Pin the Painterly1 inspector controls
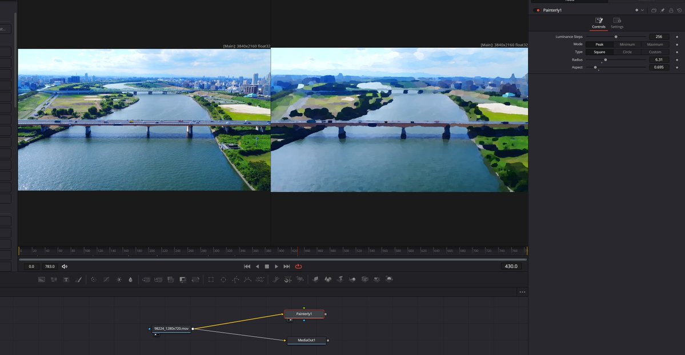Screen dimensions: 685x355 click(x=662, y=10)
